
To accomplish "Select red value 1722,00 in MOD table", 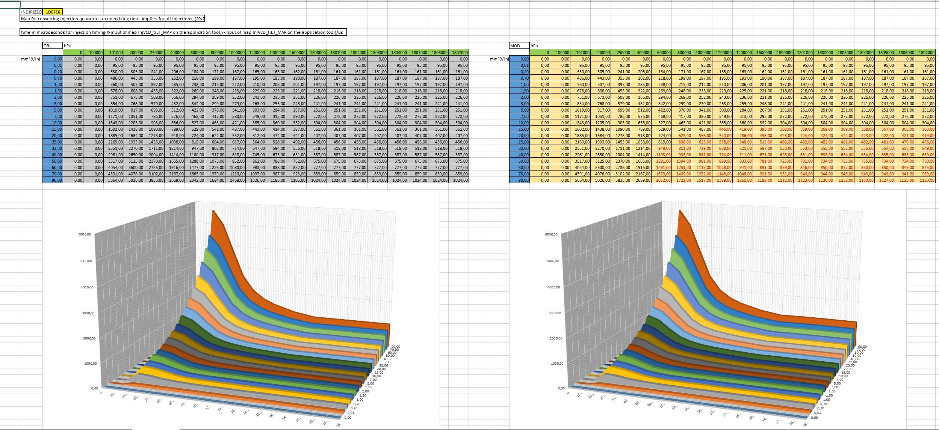I will click(x=682, y=180).
